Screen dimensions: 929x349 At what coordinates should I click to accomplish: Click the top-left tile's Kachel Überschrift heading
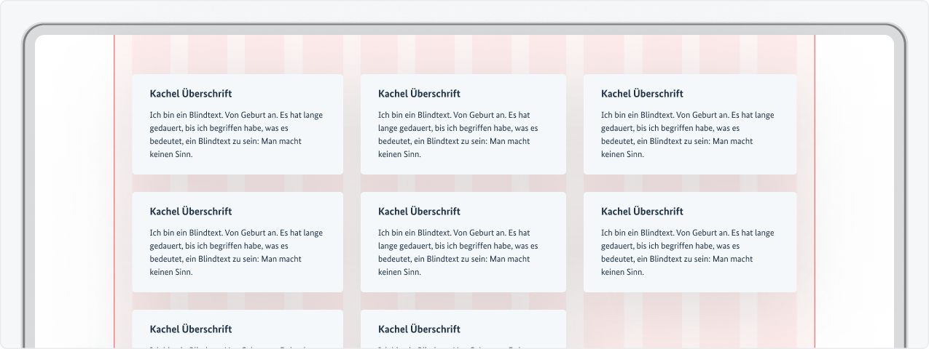190,94
